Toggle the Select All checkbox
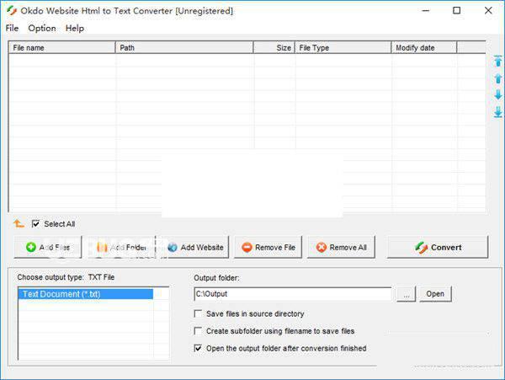The height and width of the screenshot is (380, 505). (x=35, y=223)
